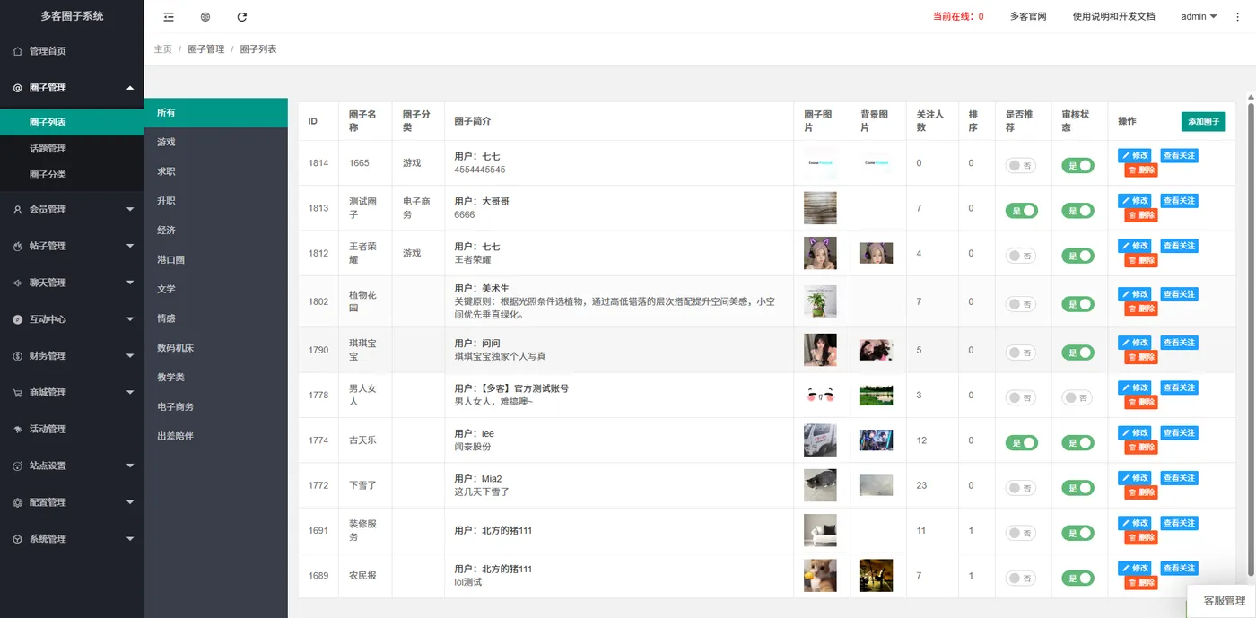Screen dimensions: 1256x618
Task: Open 客服管理 floating button
Action: coord(1224,601)
